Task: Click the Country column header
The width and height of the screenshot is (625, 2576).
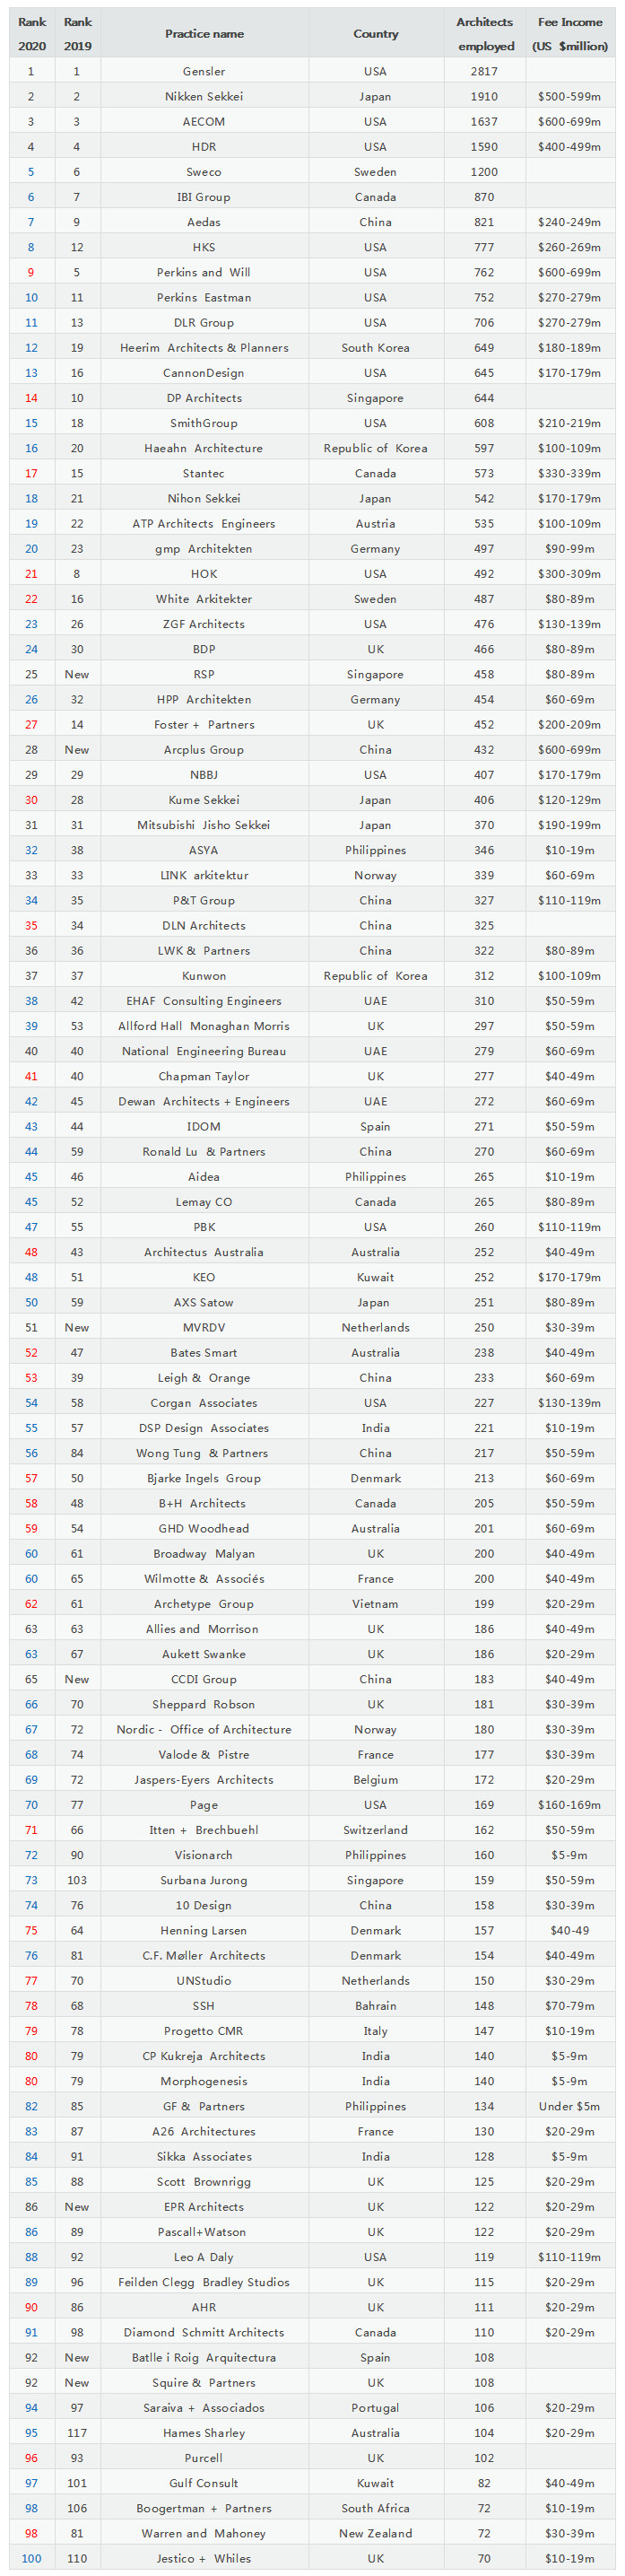Action: click(375, 34)
